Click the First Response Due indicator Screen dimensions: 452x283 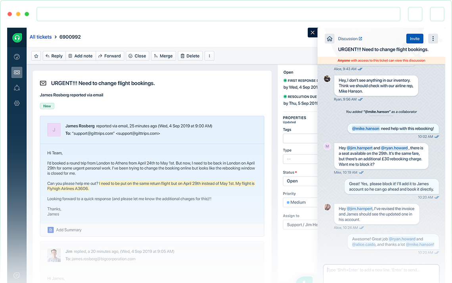tap(301, 81)
